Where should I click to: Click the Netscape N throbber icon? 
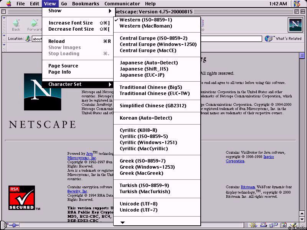(295, 25)
